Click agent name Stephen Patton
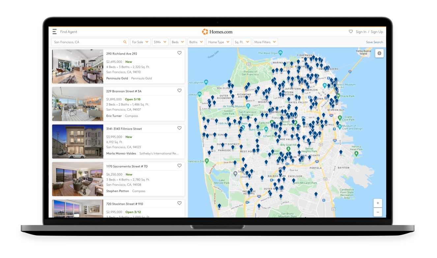The image size is (437, 258). (118, 191)
